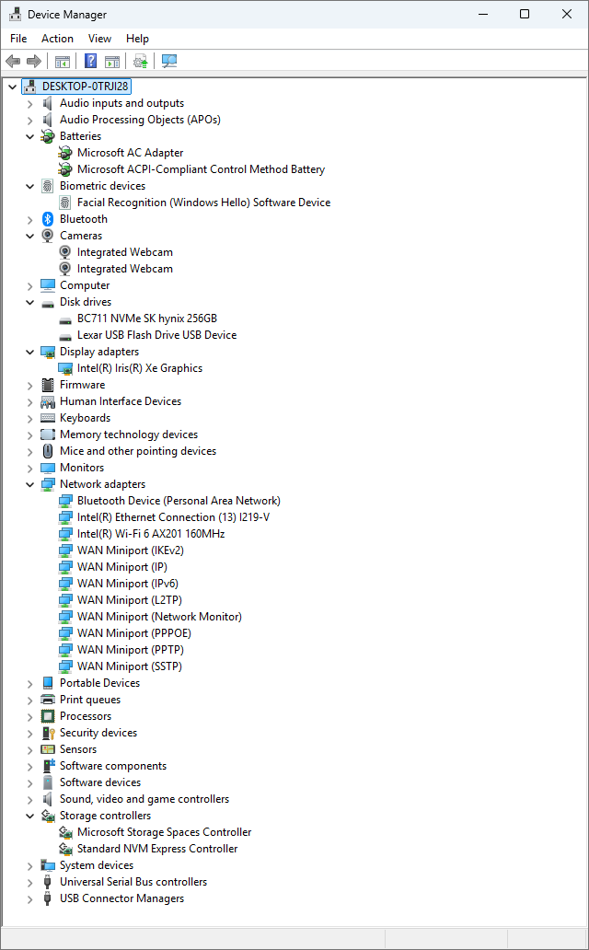Image resolution: width=589 pixels, height=950 pixels.
Task: Open the Help menu
Action: tap(137, 39)
